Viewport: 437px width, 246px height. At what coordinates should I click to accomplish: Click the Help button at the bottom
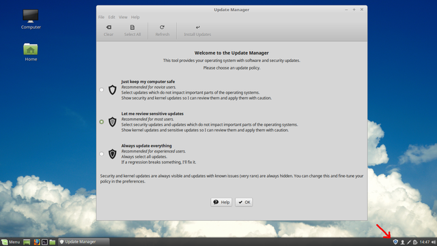221,202
